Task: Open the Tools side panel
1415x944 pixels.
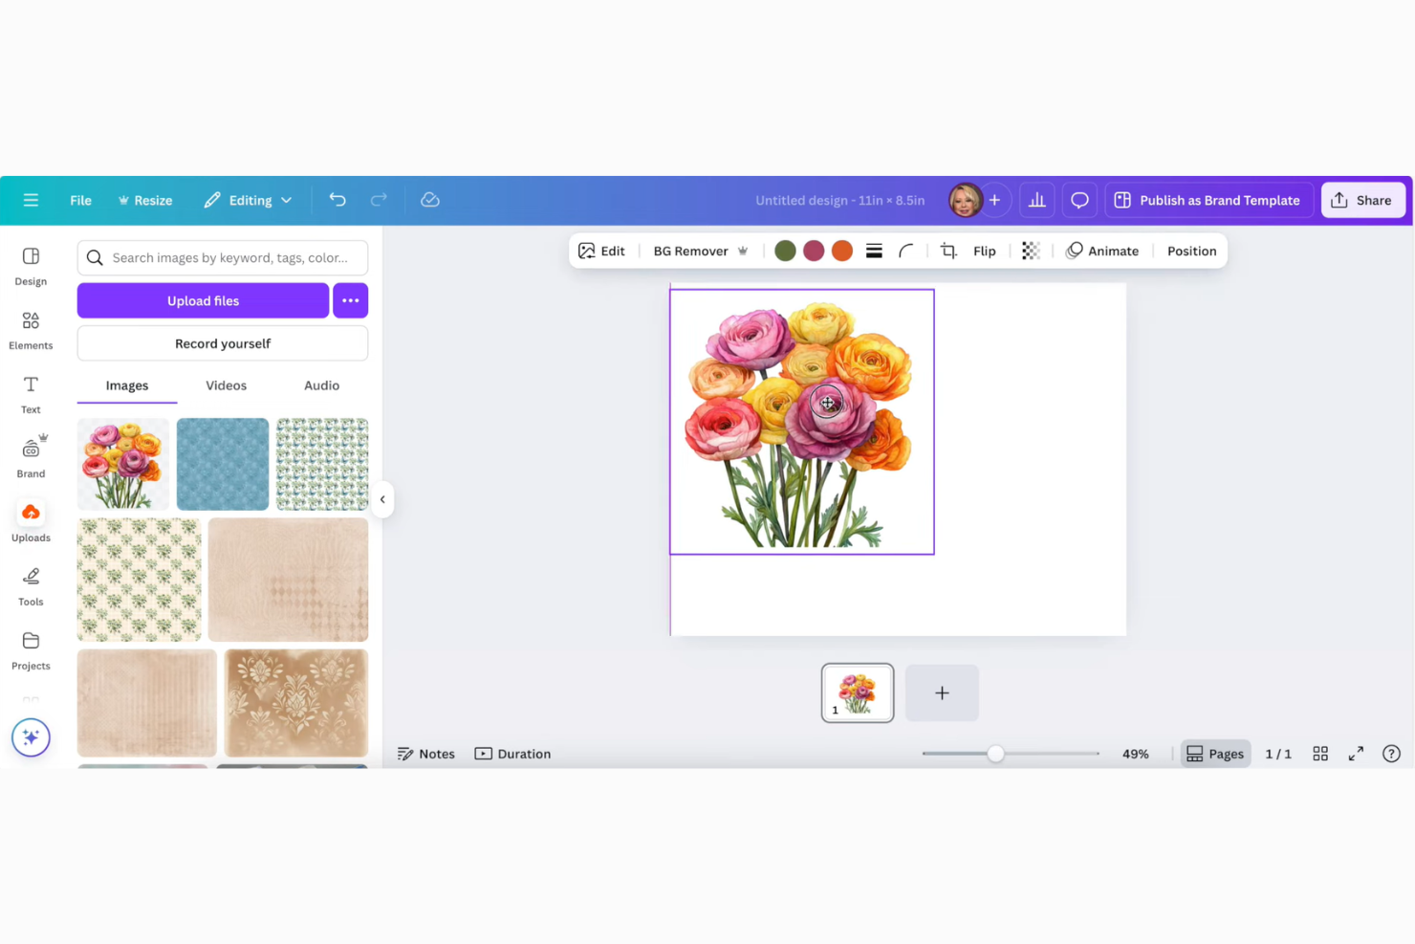Action: (x=31, y=586)
